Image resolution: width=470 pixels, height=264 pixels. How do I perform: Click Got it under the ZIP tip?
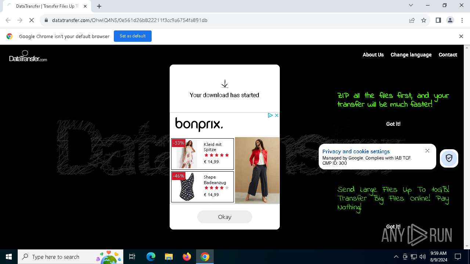tap(393, 124)
